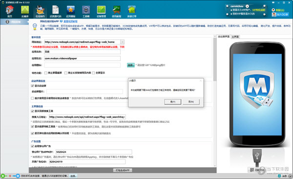Select the website packaging item in left sidebar
The image size is (293, 179).
click(x=14, y=22)
